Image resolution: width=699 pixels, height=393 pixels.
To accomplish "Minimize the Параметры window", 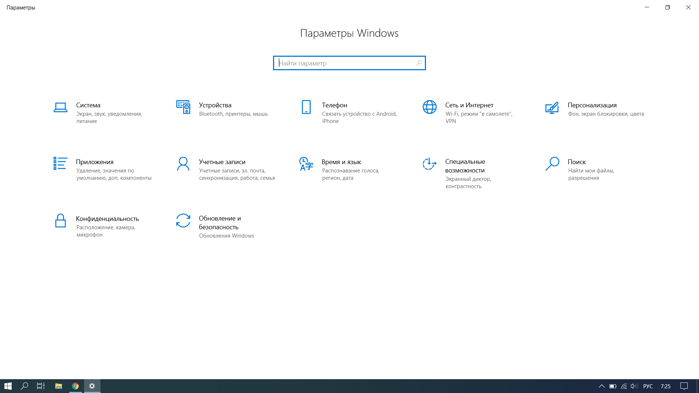I will pos(647,7).
